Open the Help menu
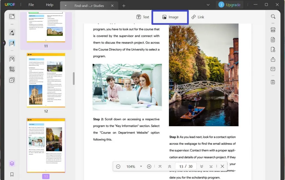 [50, 5]
